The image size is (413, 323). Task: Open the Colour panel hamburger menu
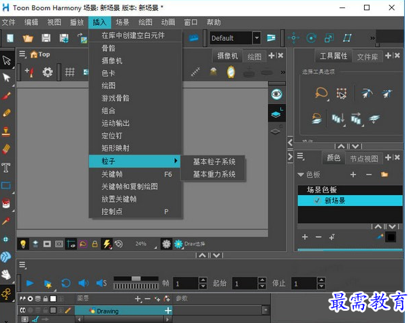tap(301, 156)
